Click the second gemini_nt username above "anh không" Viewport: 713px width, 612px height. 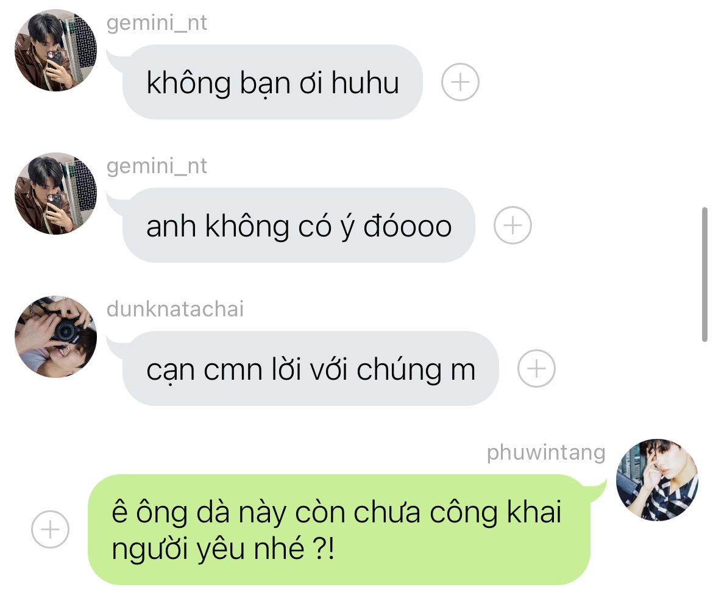pos(157,166)
